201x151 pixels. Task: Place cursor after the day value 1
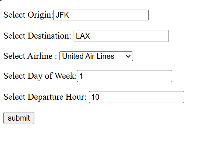pyautogui.click(x=83, y=76)
